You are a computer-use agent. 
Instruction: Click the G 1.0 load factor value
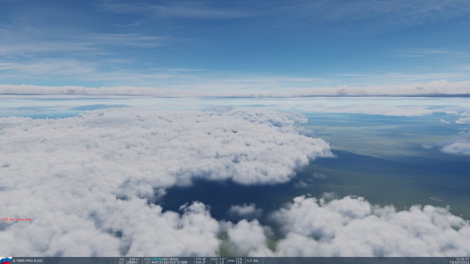(219, 262)
